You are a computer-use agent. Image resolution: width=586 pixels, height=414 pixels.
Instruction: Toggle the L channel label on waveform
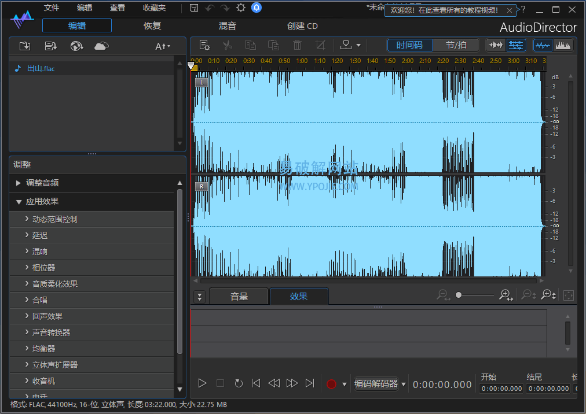point(202,83)
